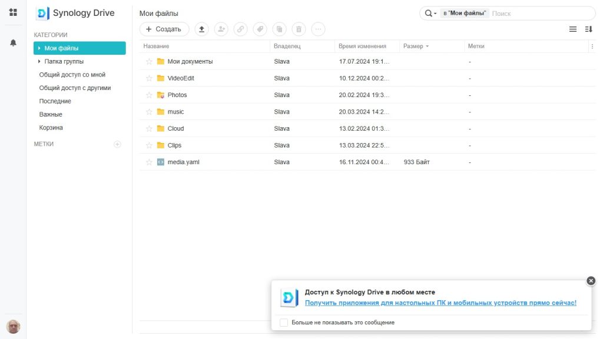Select the Clips folder name

pyautogui.click(x=174, y=145)
